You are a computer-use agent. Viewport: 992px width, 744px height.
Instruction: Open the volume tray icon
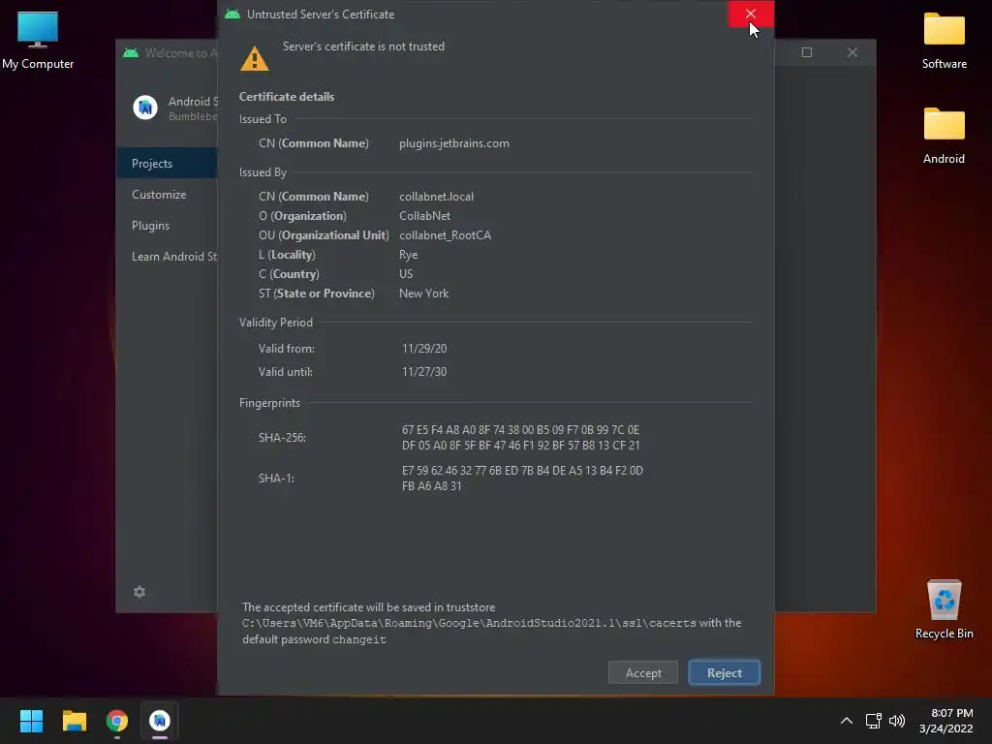pyautogui.click(x=896, y=721)
